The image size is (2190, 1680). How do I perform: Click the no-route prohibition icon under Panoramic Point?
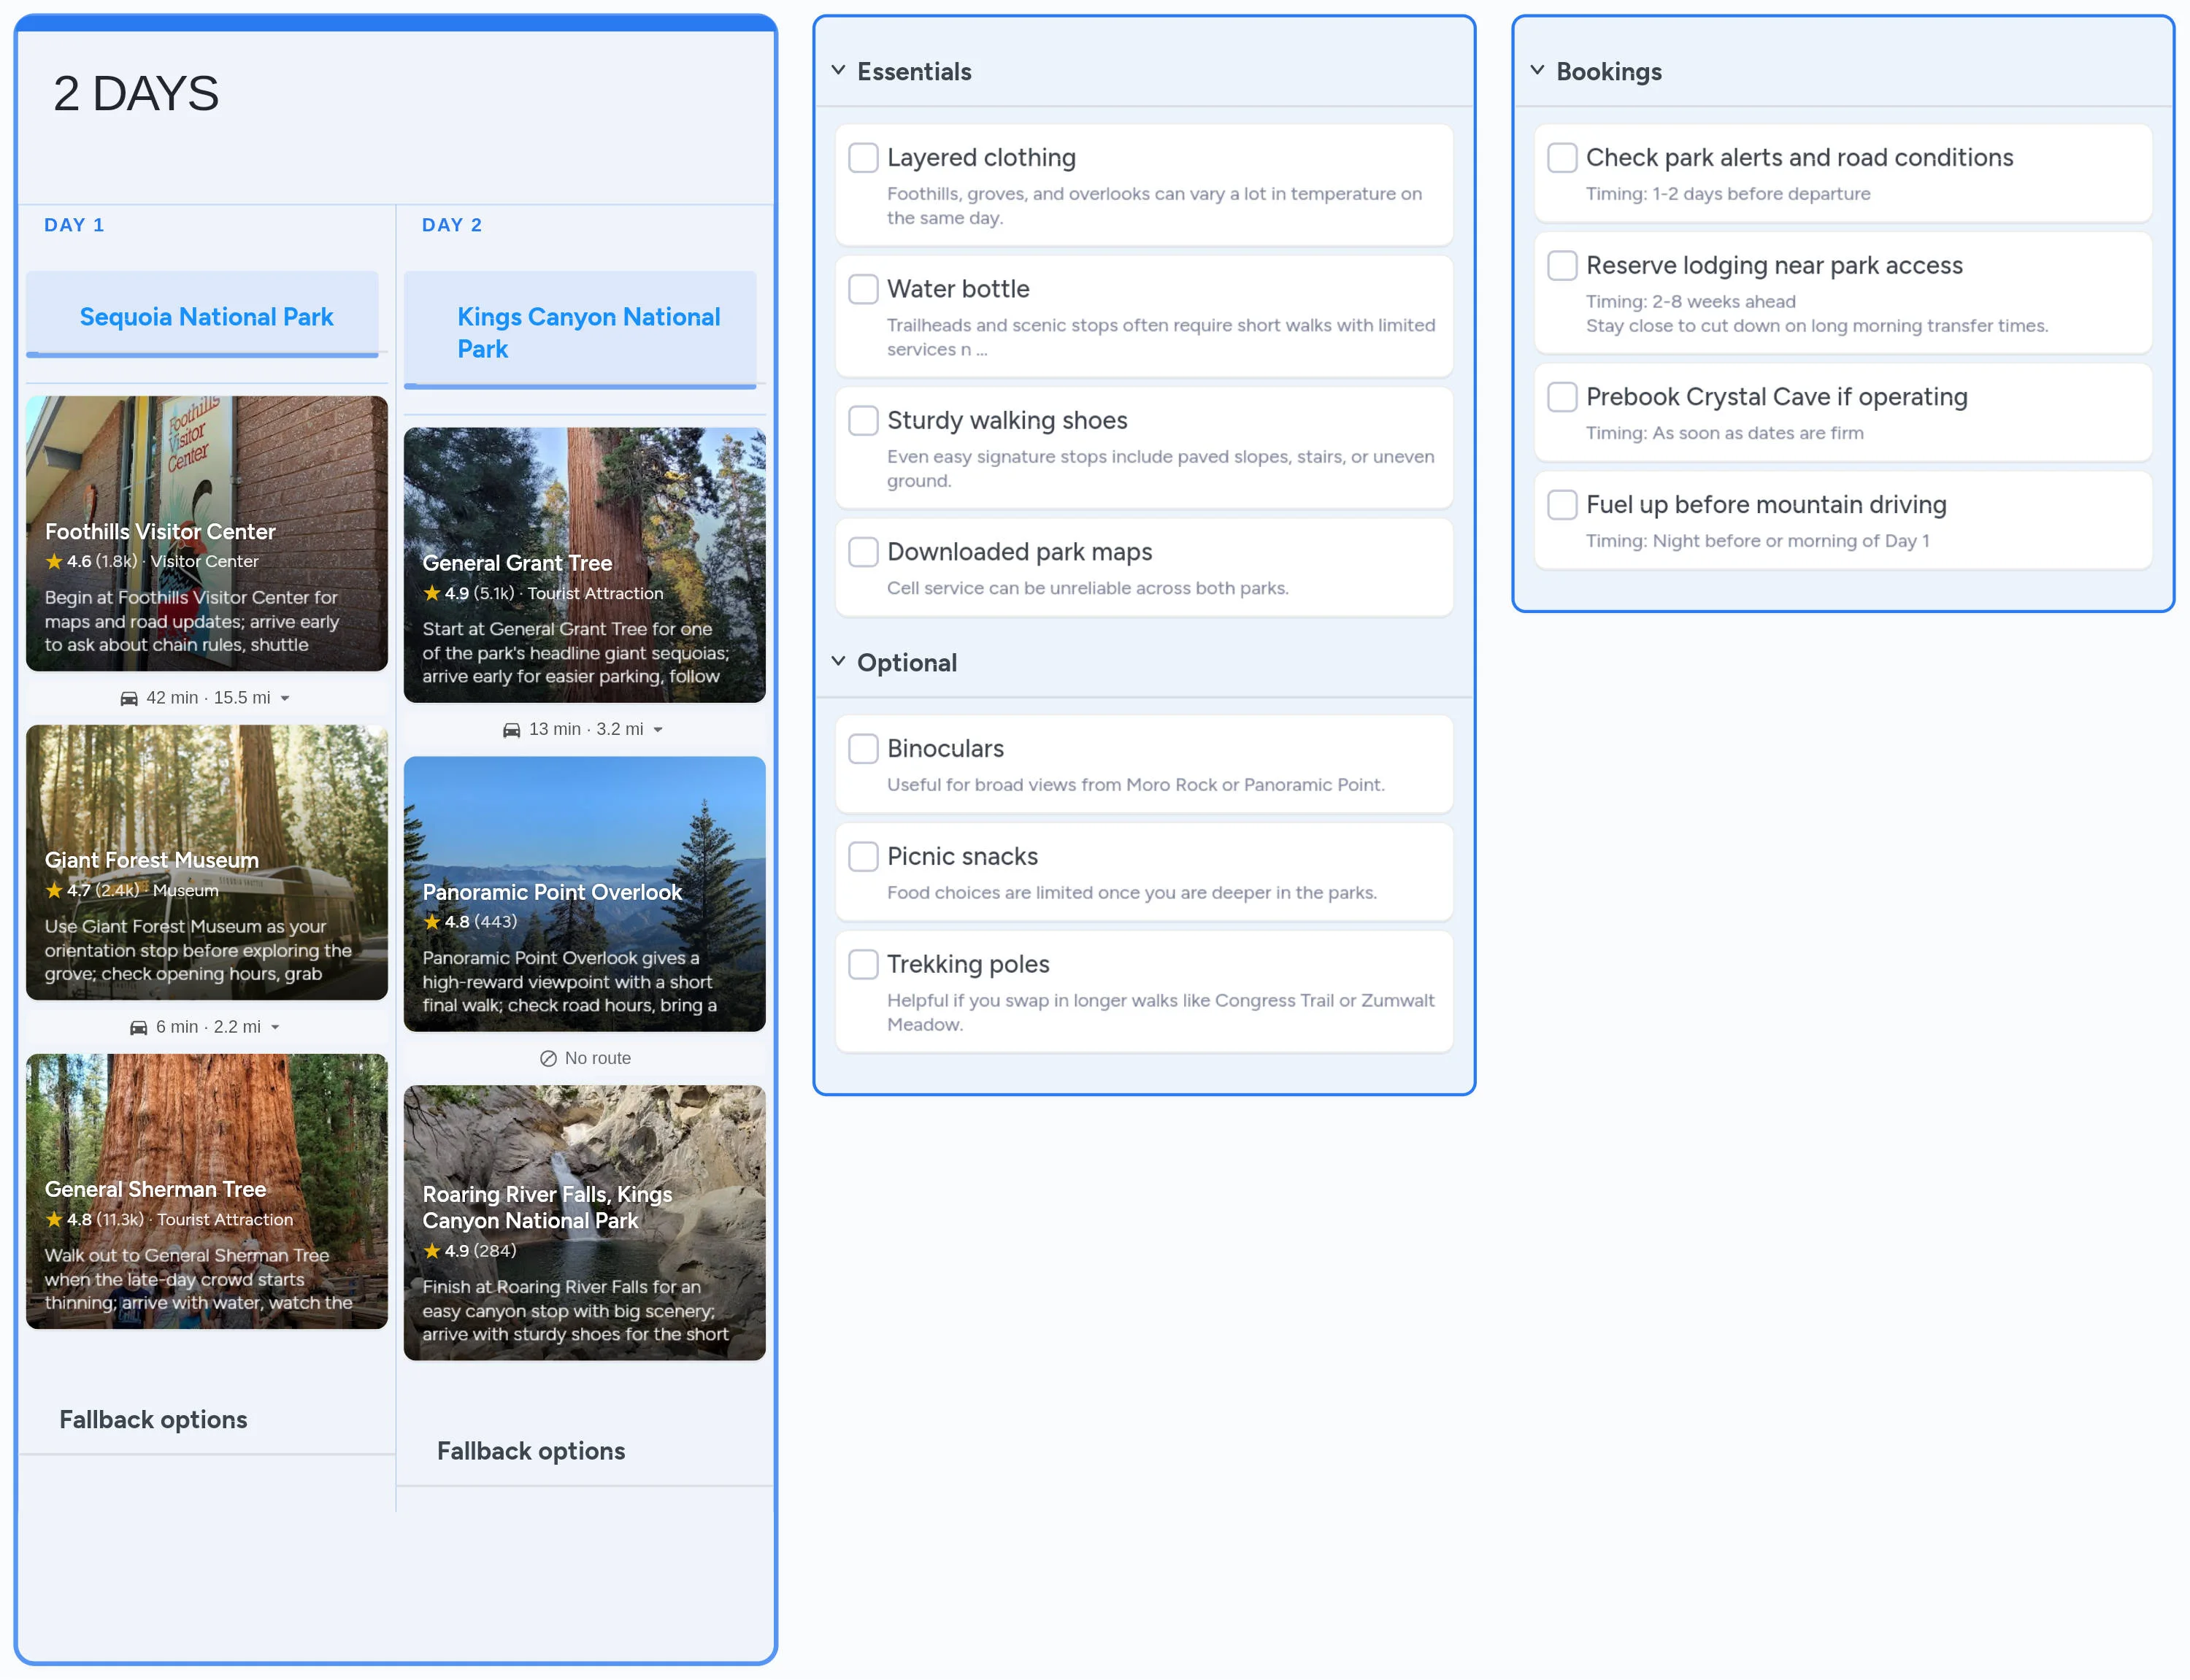click(549, 1057)
